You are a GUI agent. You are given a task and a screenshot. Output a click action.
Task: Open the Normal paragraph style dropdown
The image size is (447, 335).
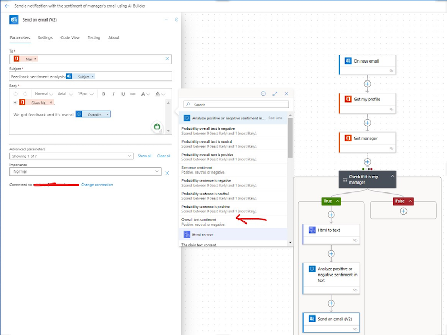(x=44, y=93)
